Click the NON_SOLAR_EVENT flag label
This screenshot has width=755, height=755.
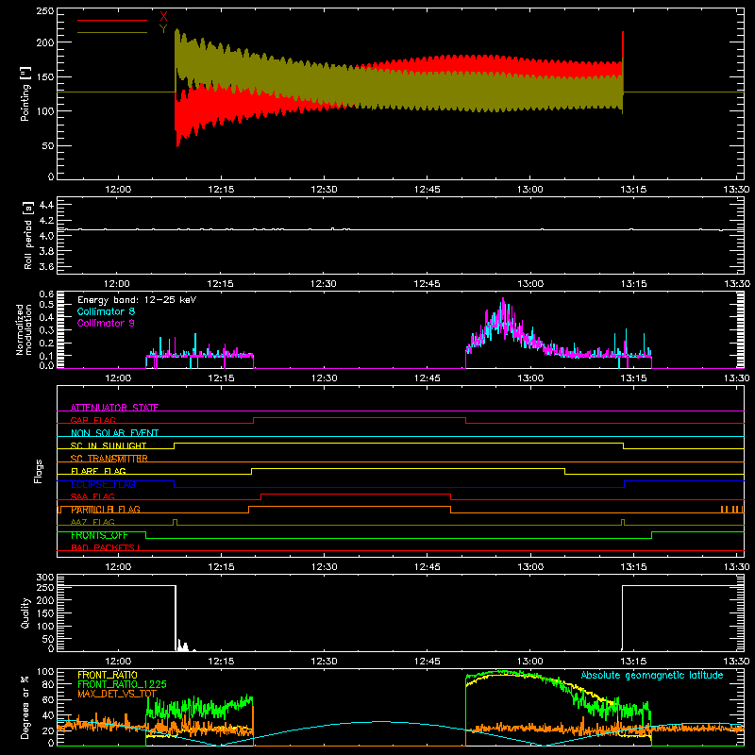[114, 433]
